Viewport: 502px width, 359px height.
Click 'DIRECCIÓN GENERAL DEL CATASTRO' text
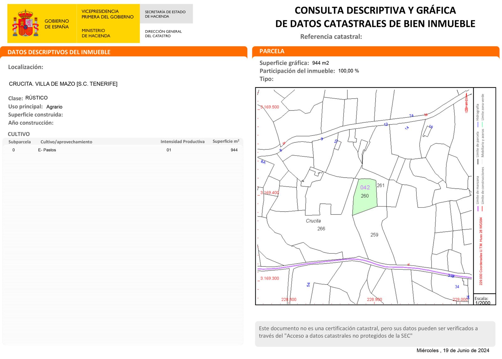tap(163, 34)
